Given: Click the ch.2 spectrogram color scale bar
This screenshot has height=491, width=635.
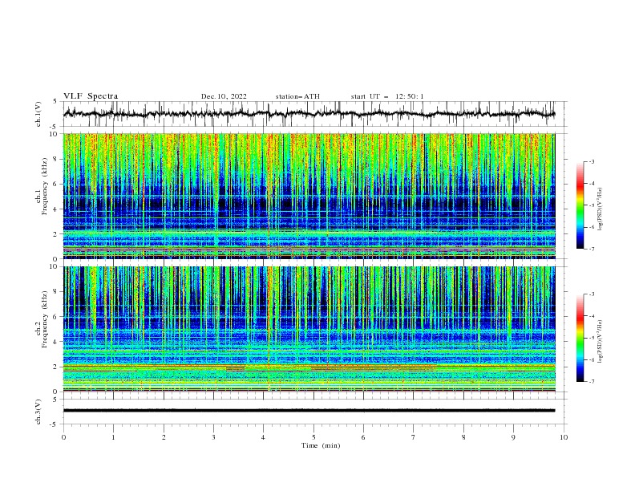Looking at the screenshot, I should 580,338.
